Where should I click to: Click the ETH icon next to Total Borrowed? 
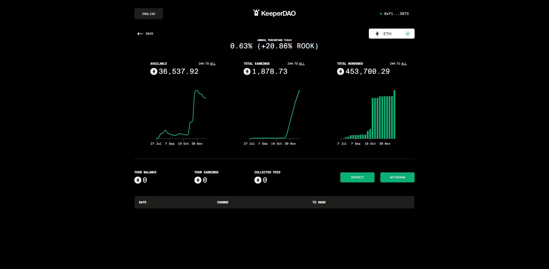(x=341, y=72)
